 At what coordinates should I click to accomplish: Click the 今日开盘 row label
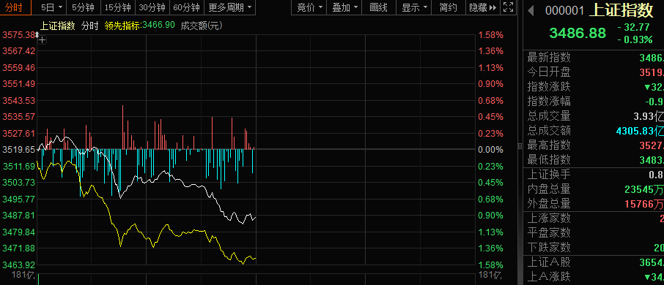[x=549, y=72]
